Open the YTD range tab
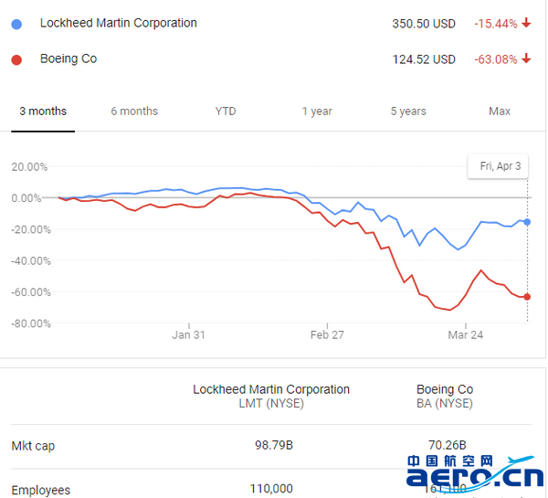This screenshot has height=498, width=548. coord(226,111)
